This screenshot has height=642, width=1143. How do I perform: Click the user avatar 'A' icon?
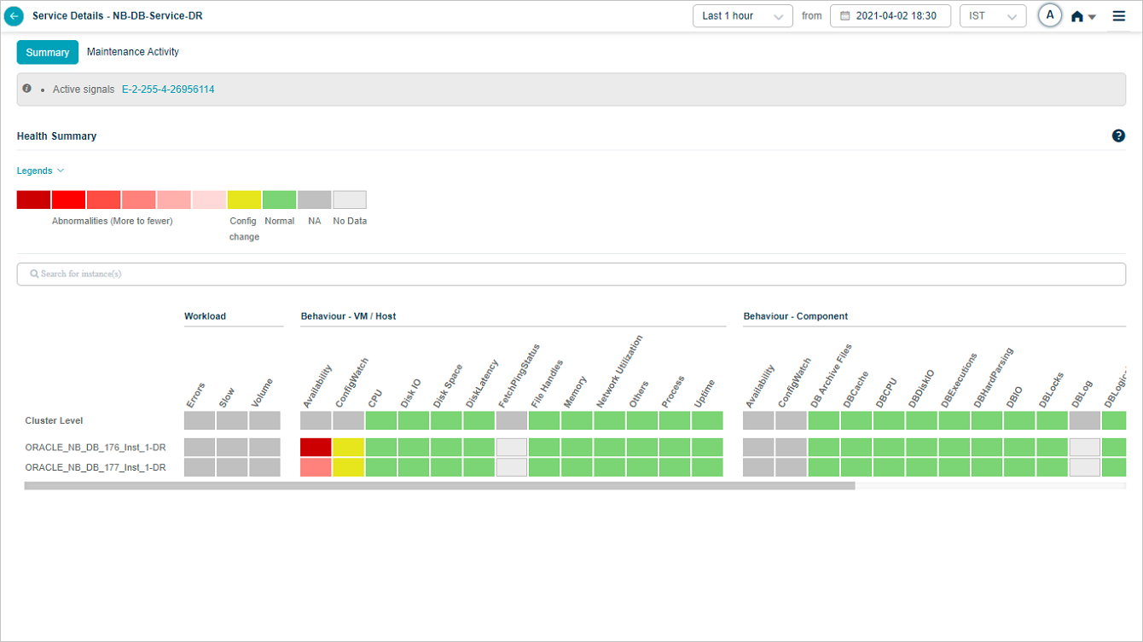(1050, 15)
